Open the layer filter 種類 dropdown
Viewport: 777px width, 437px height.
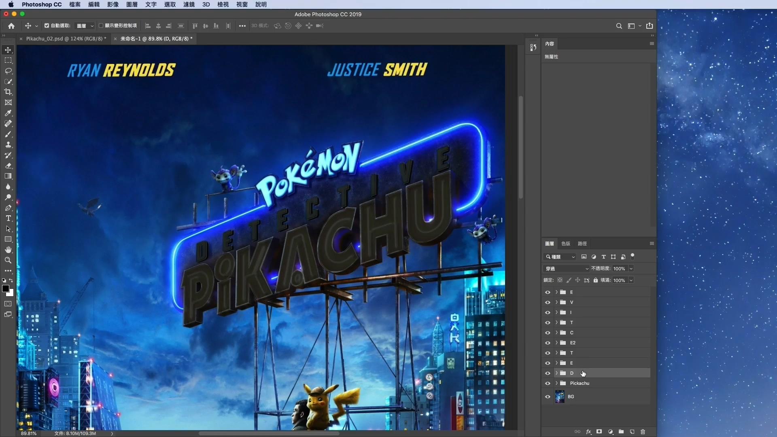coord(560,257)
